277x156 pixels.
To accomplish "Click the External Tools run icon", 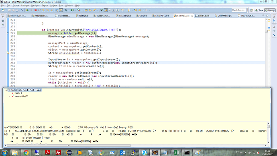I will point(79,10).
